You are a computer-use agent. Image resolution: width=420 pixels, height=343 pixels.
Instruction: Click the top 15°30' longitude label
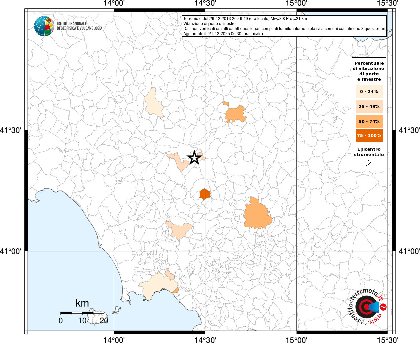coord(388,3)
